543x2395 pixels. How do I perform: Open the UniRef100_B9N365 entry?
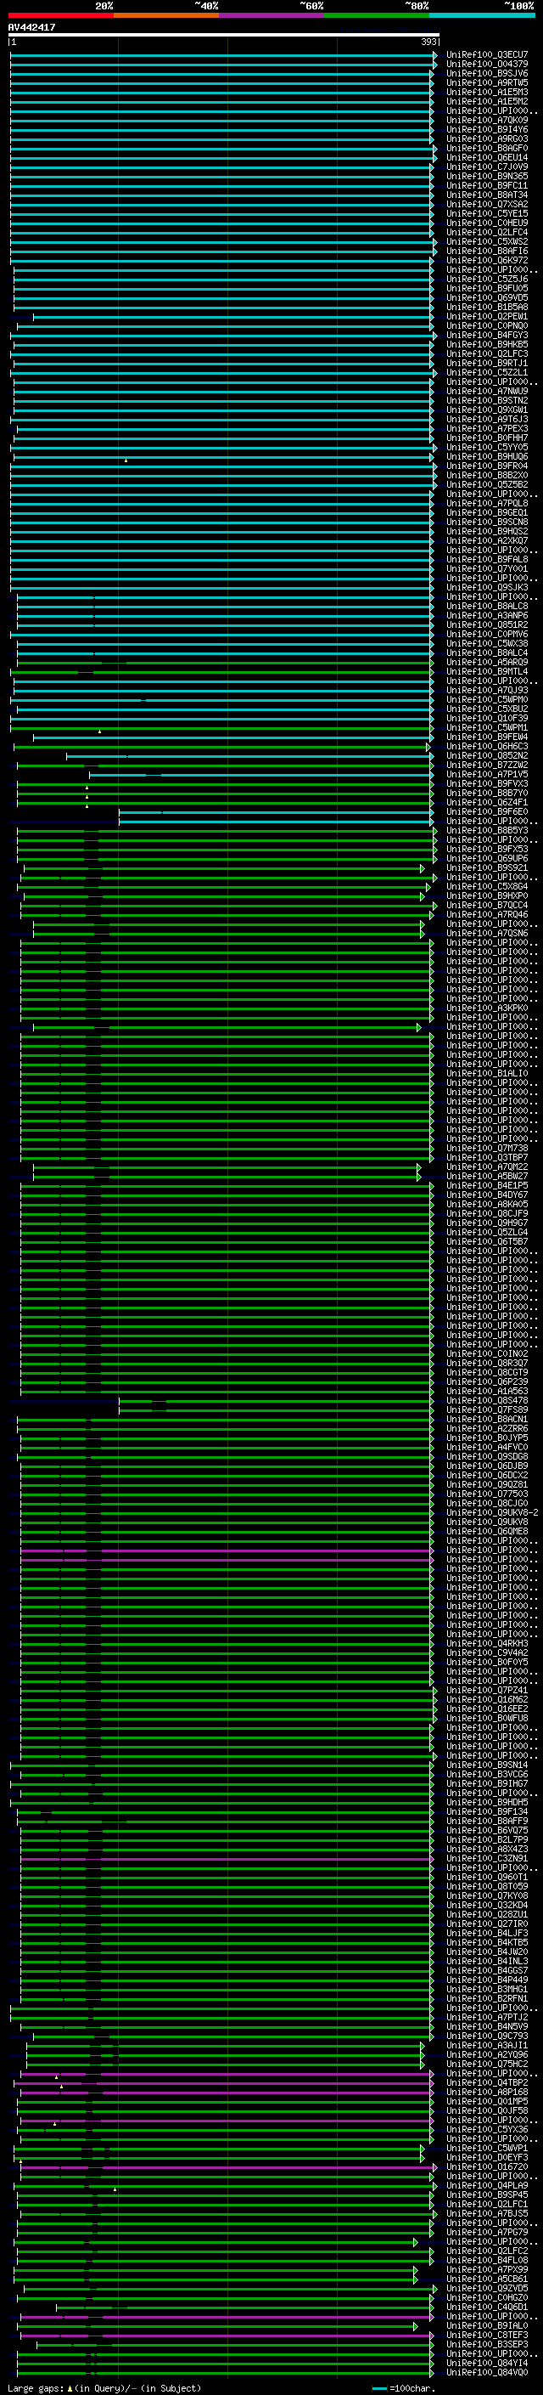click(x=486, y=176)
